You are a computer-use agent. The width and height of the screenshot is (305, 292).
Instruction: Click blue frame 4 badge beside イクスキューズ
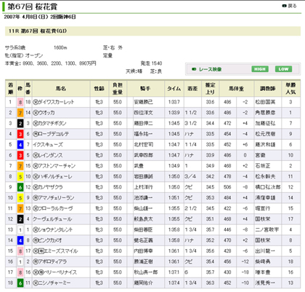tap(20, 145)
